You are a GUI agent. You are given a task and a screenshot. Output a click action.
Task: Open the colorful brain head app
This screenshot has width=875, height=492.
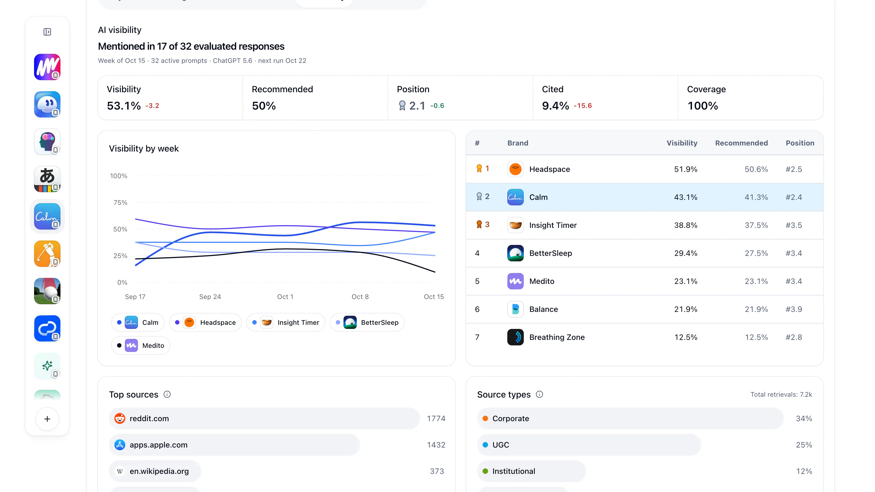click(x=47, y=141)
